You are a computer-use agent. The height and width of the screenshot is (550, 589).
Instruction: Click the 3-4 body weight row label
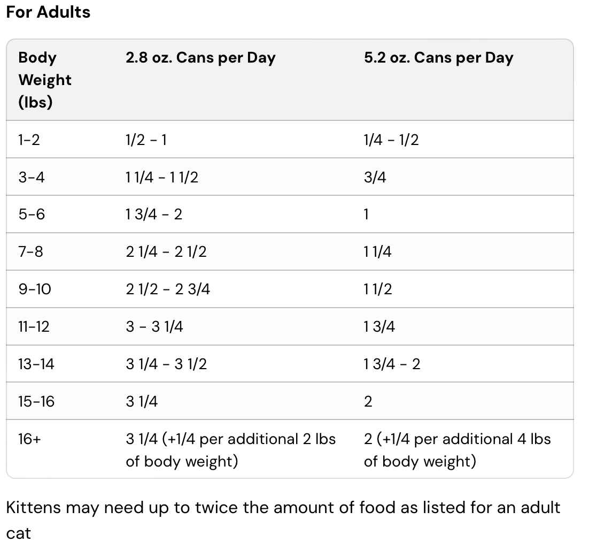(x=32, y=177)
